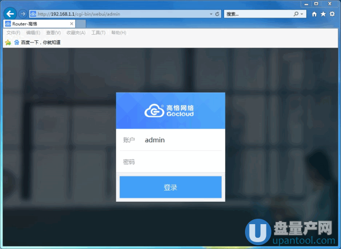Click the add-to-favorites-bar star icon
The image size is (341, 249).
(8, 42)
